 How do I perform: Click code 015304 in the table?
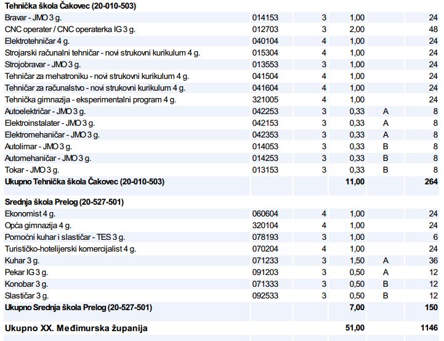click(265, 53)
